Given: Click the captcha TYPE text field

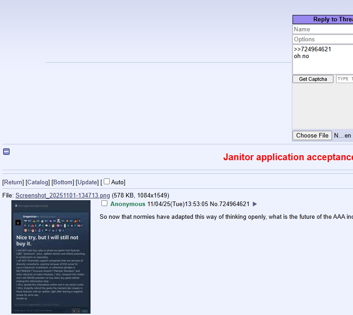Looking at the screenshot, I should [x=345, y=79].
